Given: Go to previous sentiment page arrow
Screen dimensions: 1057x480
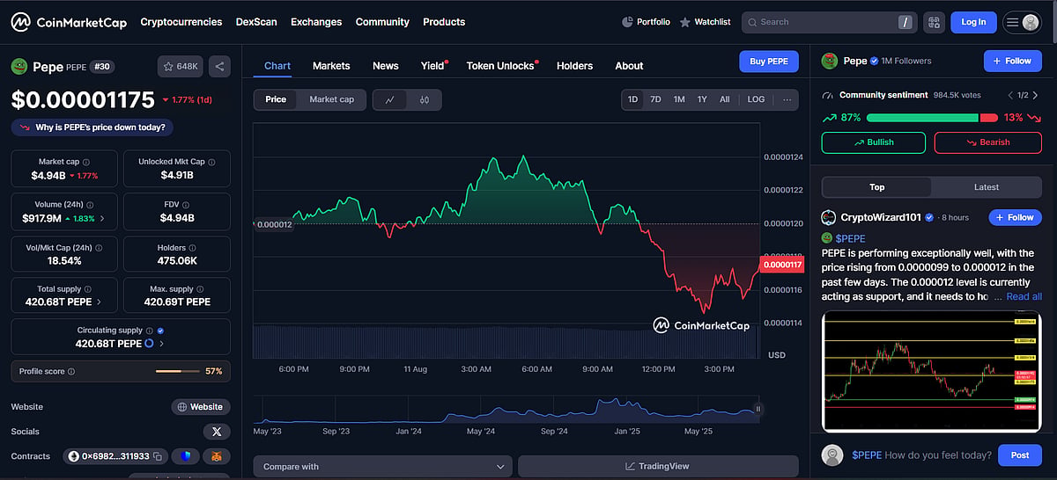Looking at the screenshot, I should click(x=1010, y=95).
